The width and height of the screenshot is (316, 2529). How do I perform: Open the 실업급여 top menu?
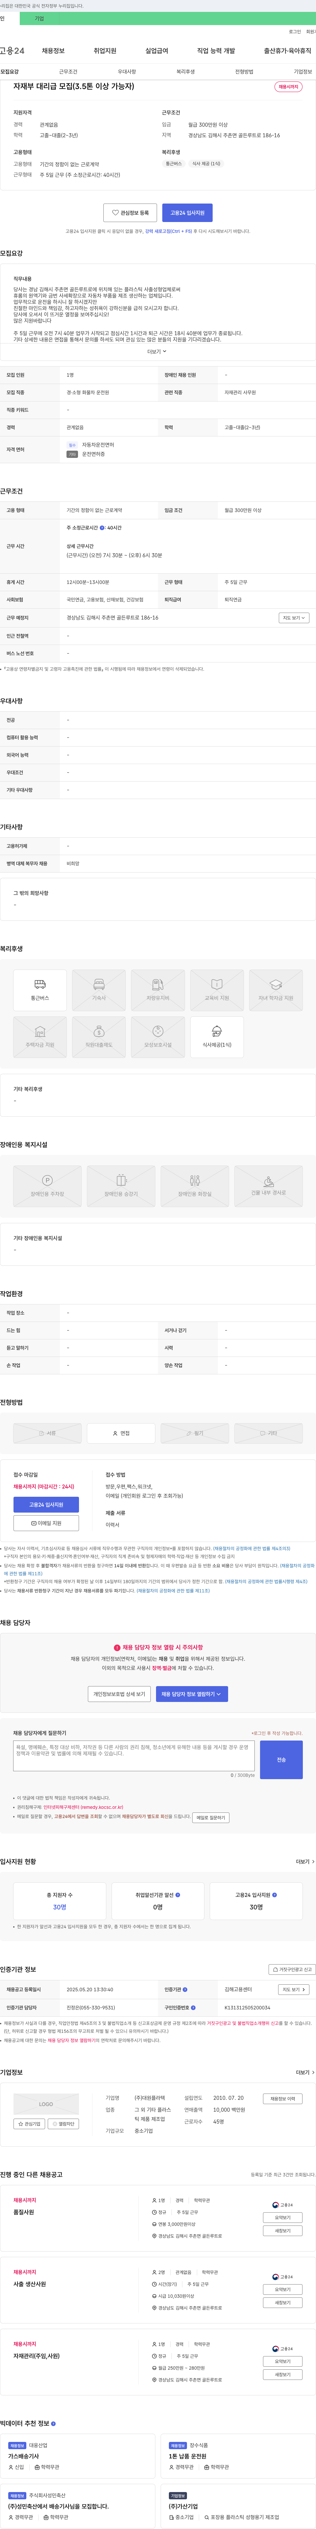[157, 51]
